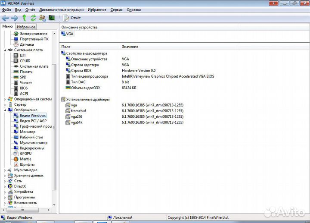Viewport: 310px width, 223px height.
Task: Go back with the blue left arrow
Action: coord(5,18)
